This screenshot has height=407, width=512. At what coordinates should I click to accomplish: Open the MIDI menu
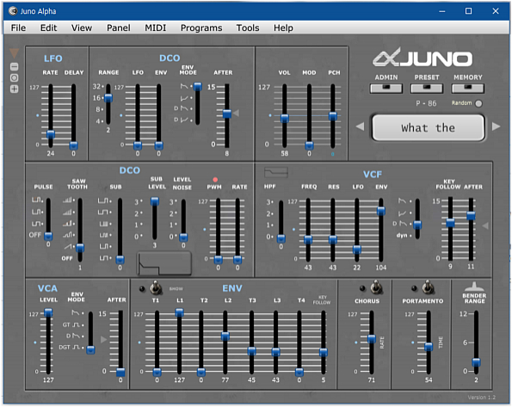click(x=156, y=28)
